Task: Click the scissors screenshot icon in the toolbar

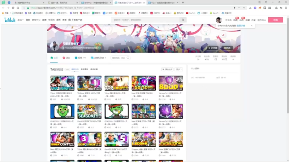Action: coord(250,8)
